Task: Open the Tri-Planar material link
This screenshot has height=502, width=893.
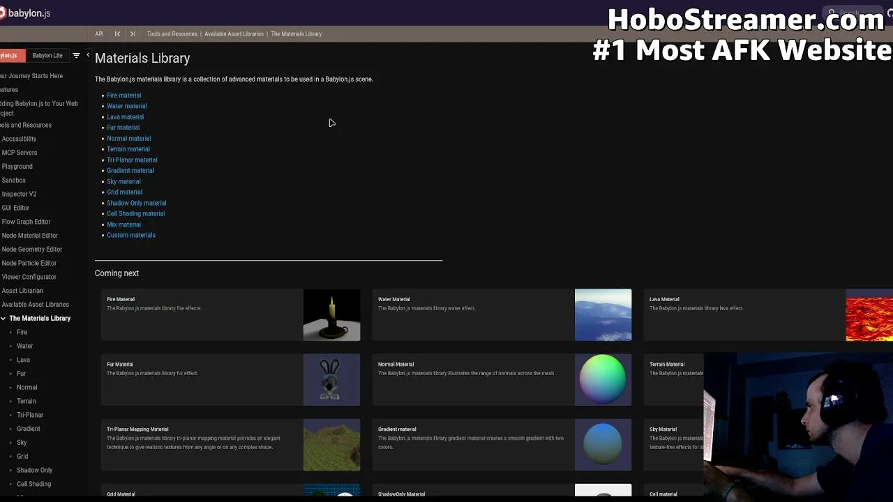Action: tap(132, 160)
